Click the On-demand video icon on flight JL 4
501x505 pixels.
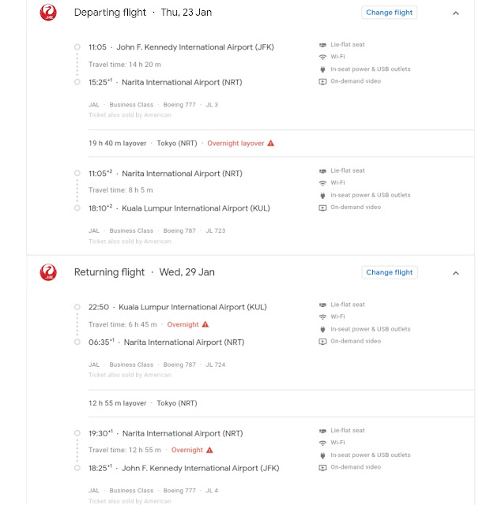click(x=322, y=467)
